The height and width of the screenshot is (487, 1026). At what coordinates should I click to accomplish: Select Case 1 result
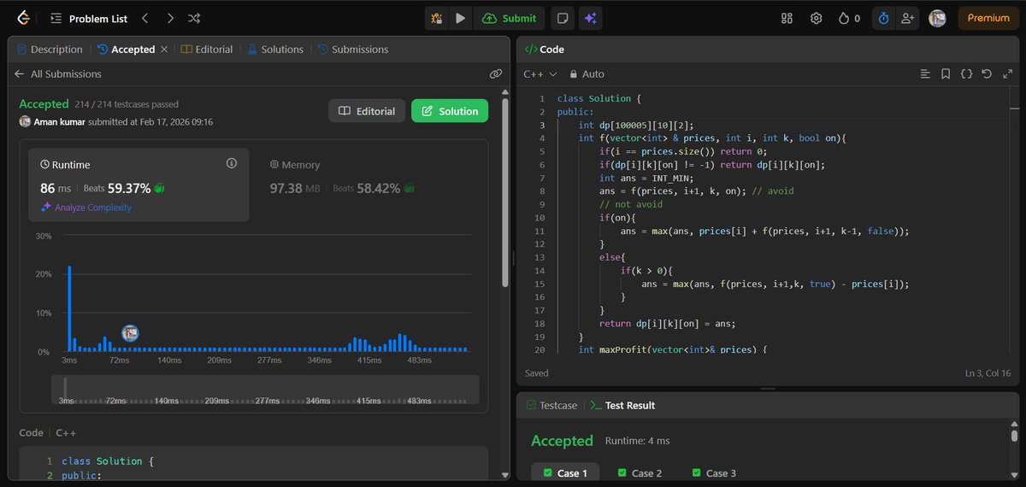tap(565, 473)
